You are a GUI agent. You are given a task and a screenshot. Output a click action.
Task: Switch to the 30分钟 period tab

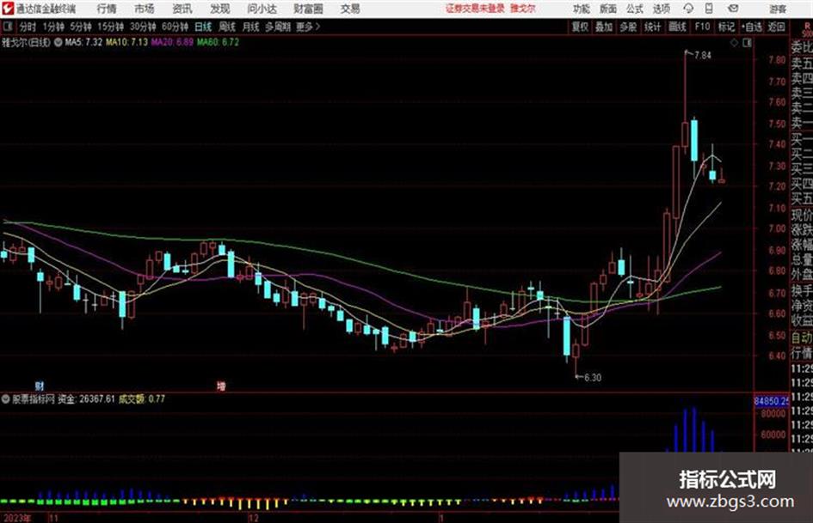click(x=143, y=27)
